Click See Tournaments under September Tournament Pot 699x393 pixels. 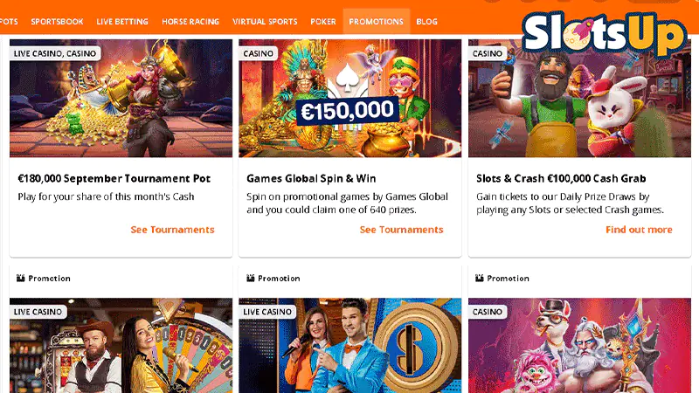coord(172,230)
